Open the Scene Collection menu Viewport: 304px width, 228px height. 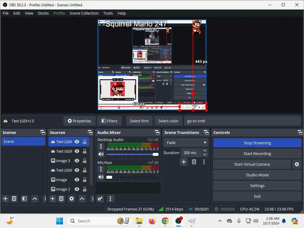click(x=84, y=13)
